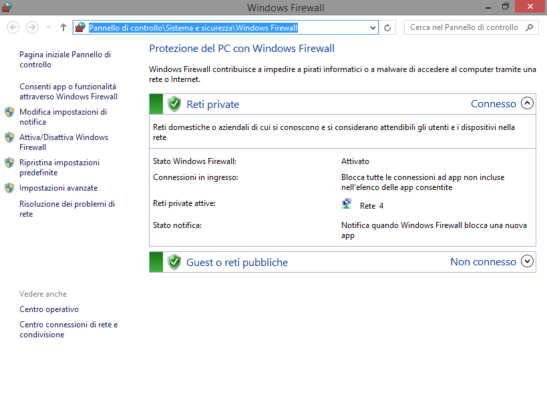The width and height of the screenshot is (547, 406).
Task: Collapse the Reti private section
Action: coord(527,103)
